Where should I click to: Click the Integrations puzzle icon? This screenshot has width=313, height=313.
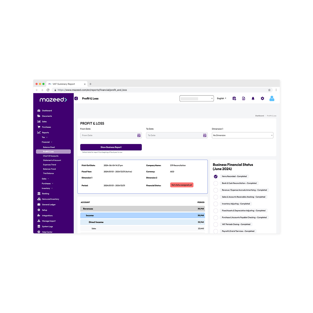[39, 215]
